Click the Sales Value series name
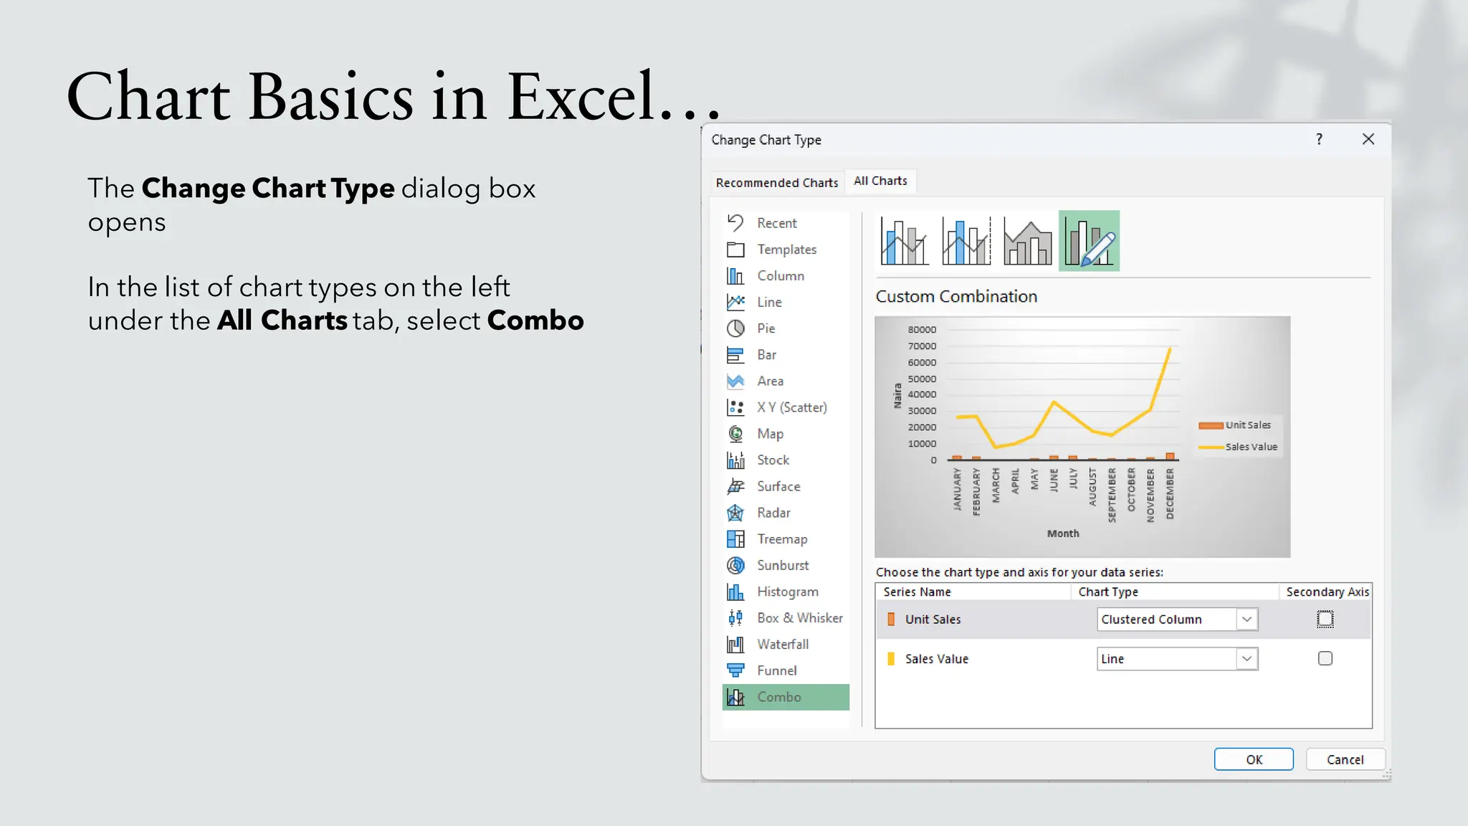 936,659
